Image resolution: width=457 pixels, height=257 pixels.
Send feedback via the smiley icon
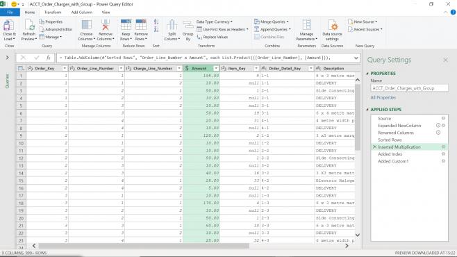[x=14, y=4]
